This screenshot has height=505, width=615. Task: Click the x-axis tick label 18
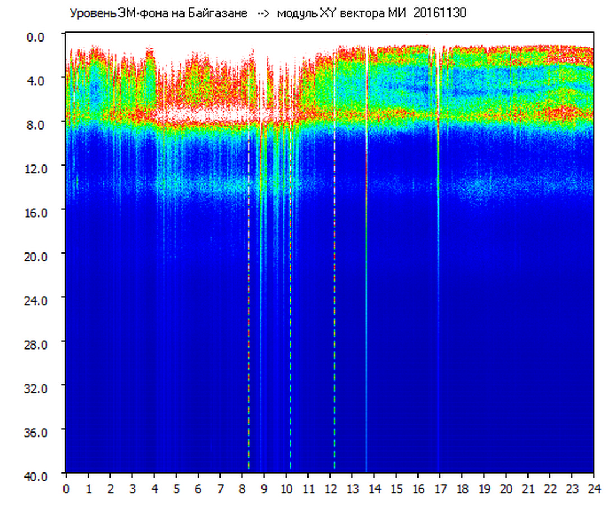click(x=462, y=489)
